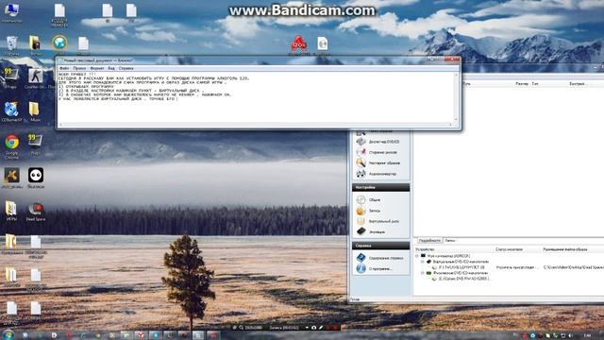604x340 pixels.
Task: Open the Edit menu in Notepad
Action: click(x=79, y=68)
